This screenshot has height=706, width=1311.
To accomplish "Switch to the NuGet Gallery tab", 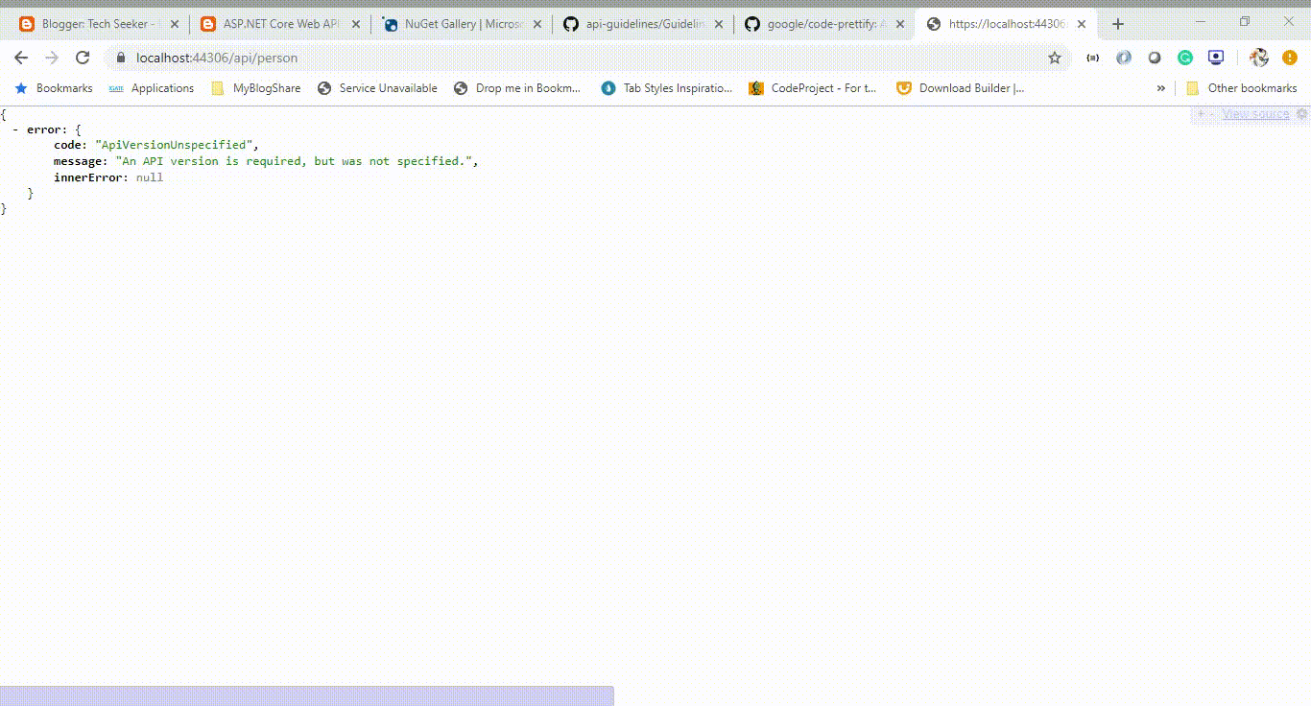I will click(x=451, y=23).
